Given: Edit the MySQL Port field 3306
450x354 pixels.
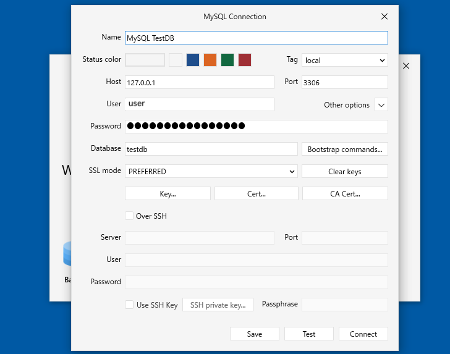Looking at the screenshot, I should pos(345,82).
